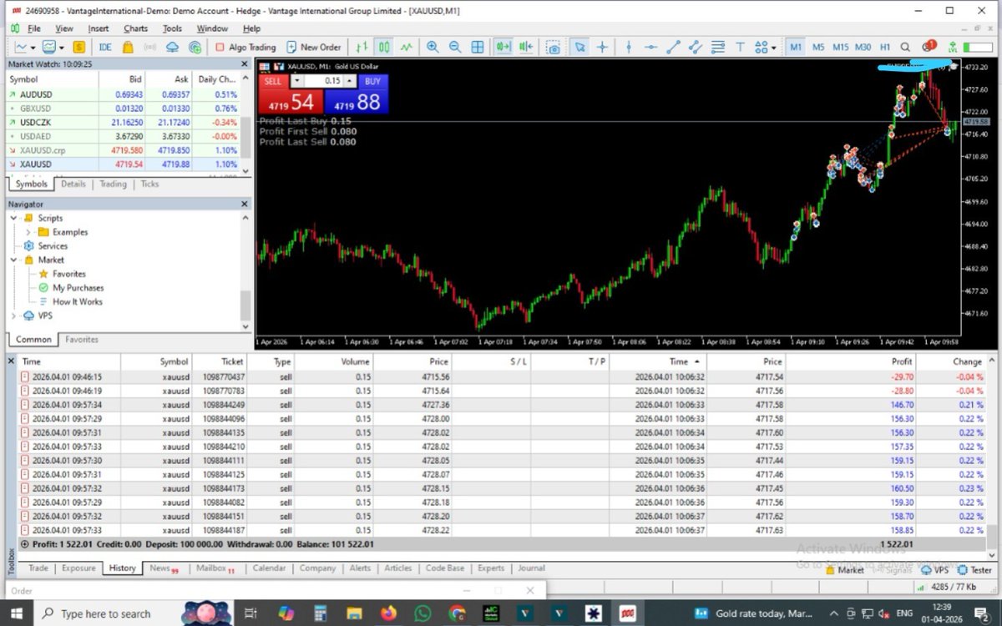
Task: Open the MetaEditor IDE button
Action: point(105,48)
